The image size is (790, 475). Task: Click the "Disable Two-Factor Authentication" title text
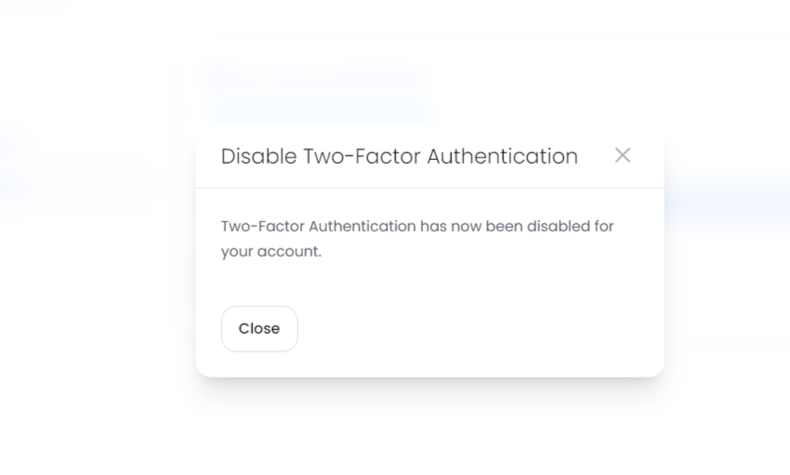[x=399, y=156]
